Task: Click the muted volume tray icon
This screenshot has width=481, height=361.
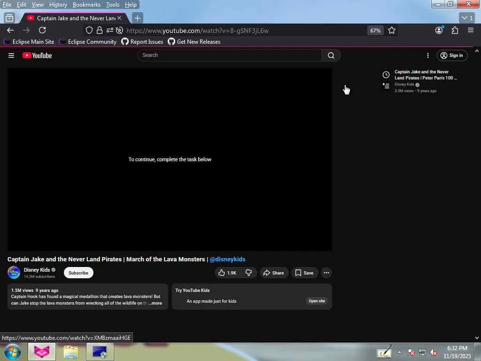Action: pyautogui.click(x=434, y=353)
